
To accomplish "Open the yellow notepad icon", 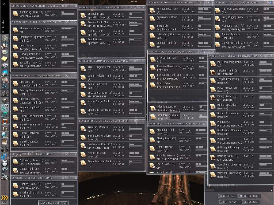I will coord(5,59).
